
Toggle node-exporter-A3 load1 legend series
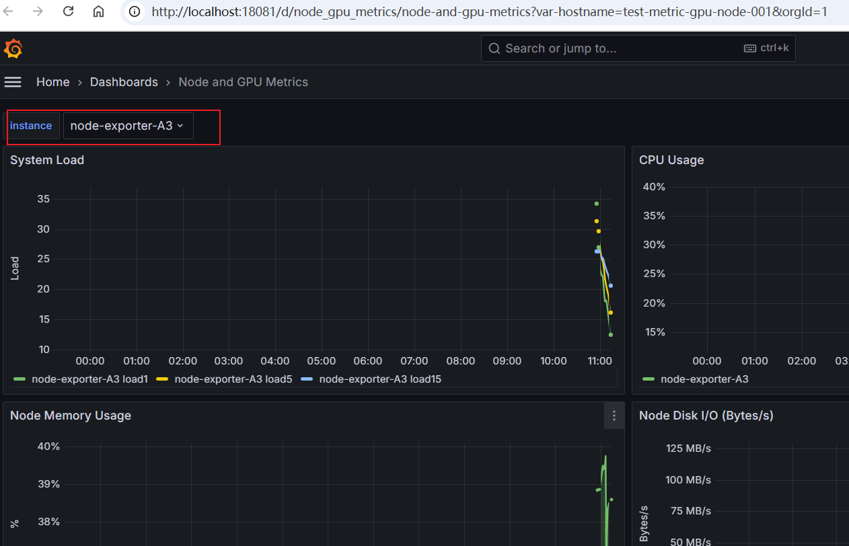coord(89,379)
